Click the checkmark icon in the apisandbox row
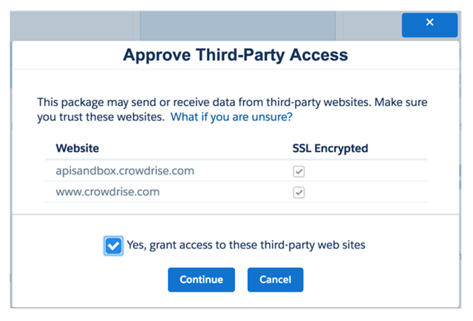This screenshot has height=321, width=473. click(299, 171)
